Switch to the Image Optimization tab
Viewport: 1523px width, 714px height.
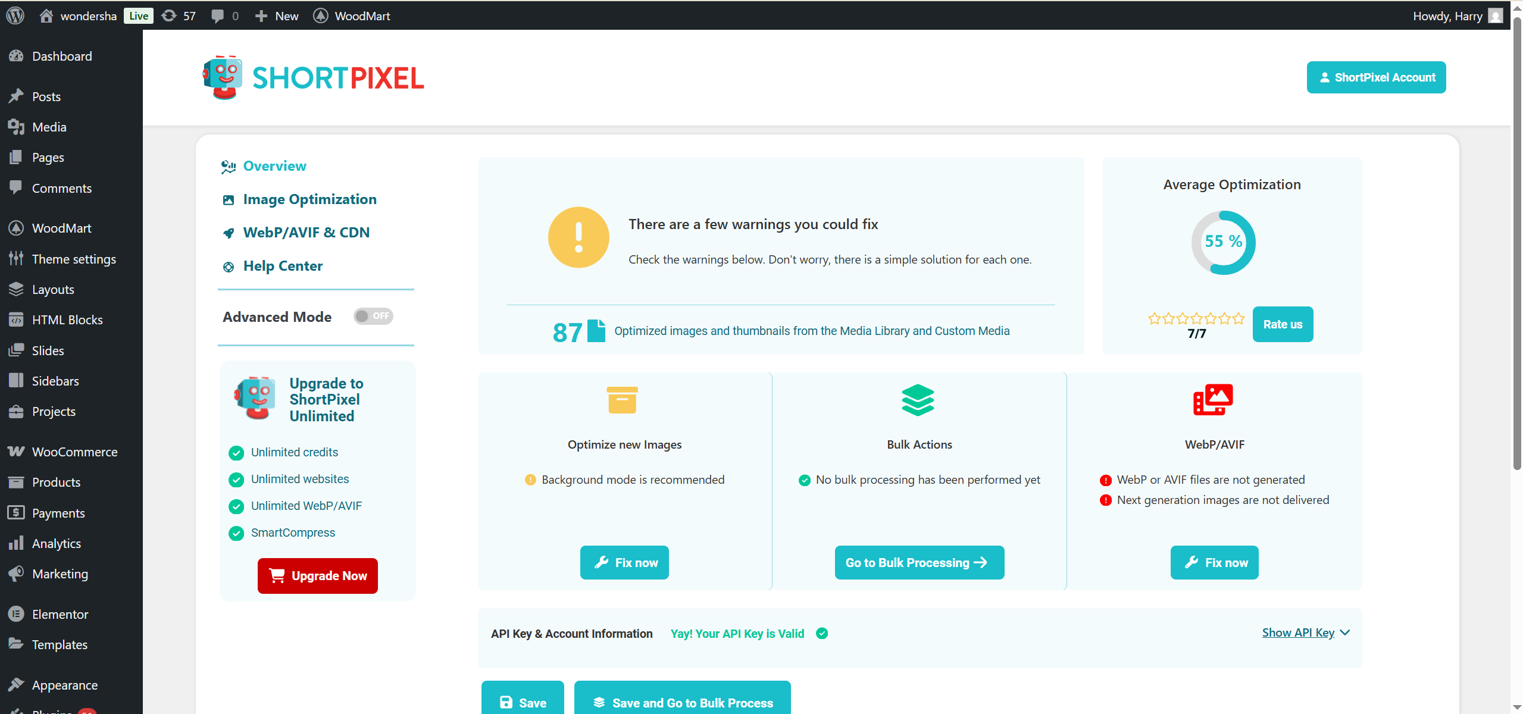(x=309, y=199)
